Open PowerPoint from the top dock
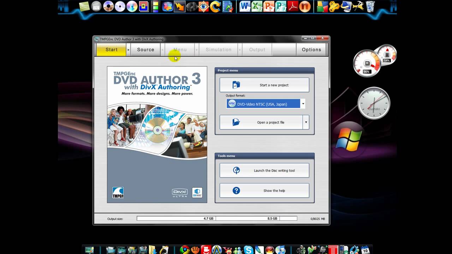 click(x=269, y=6)
